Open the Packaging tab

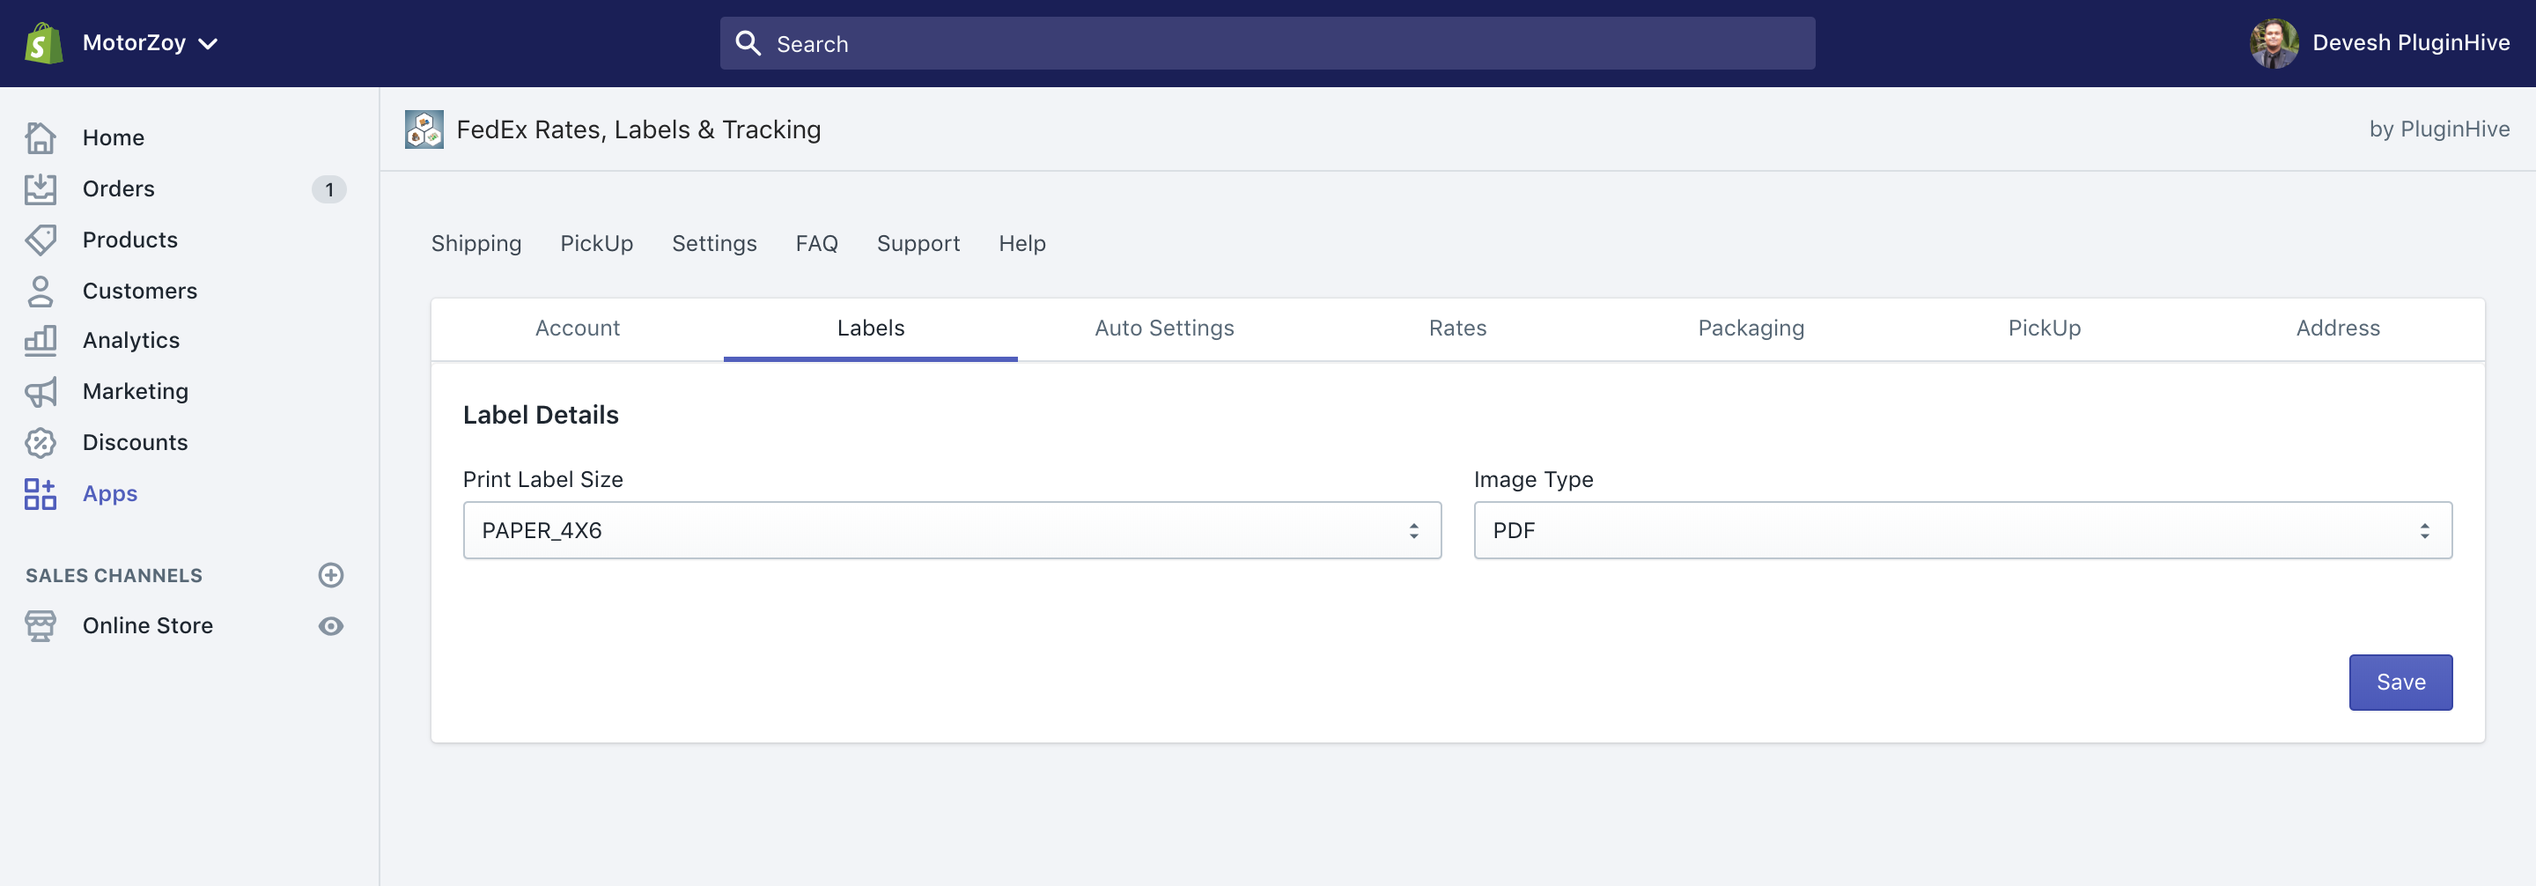tap(1751, 329)
